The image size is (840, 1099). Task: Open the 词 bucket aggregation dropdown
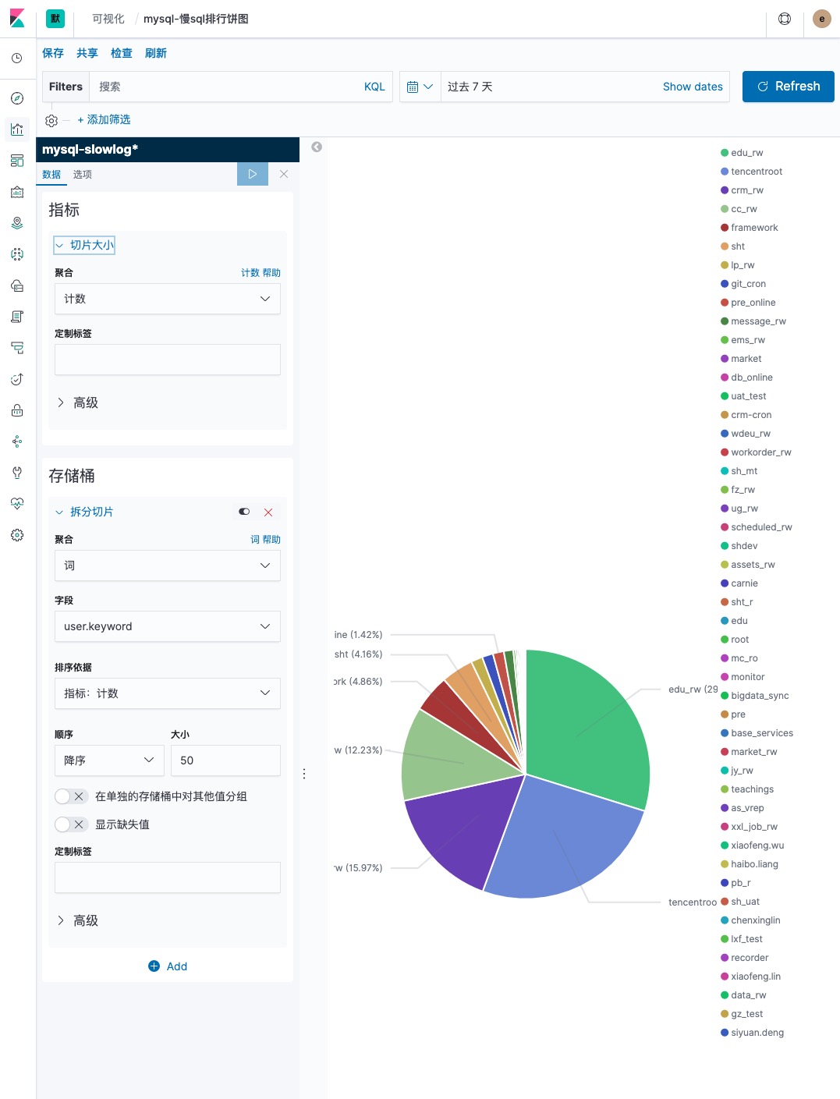pyautogui.click(x=168, y=565)
